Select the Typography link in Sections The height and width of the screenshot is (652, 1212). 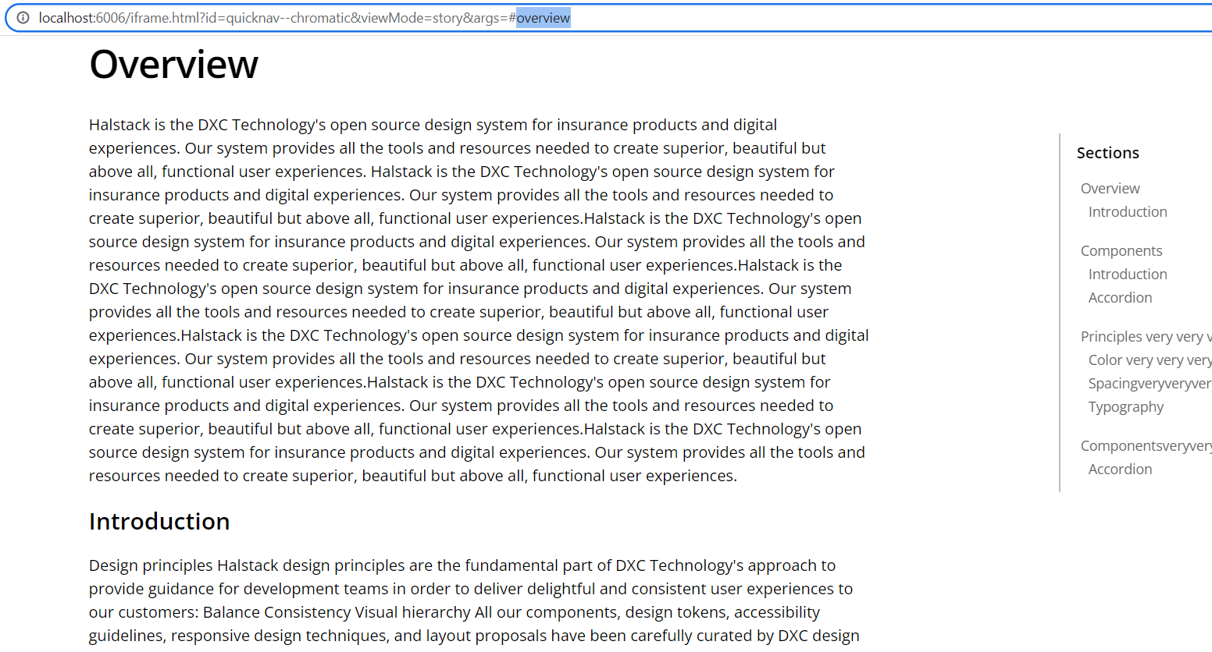point(1125,406)
